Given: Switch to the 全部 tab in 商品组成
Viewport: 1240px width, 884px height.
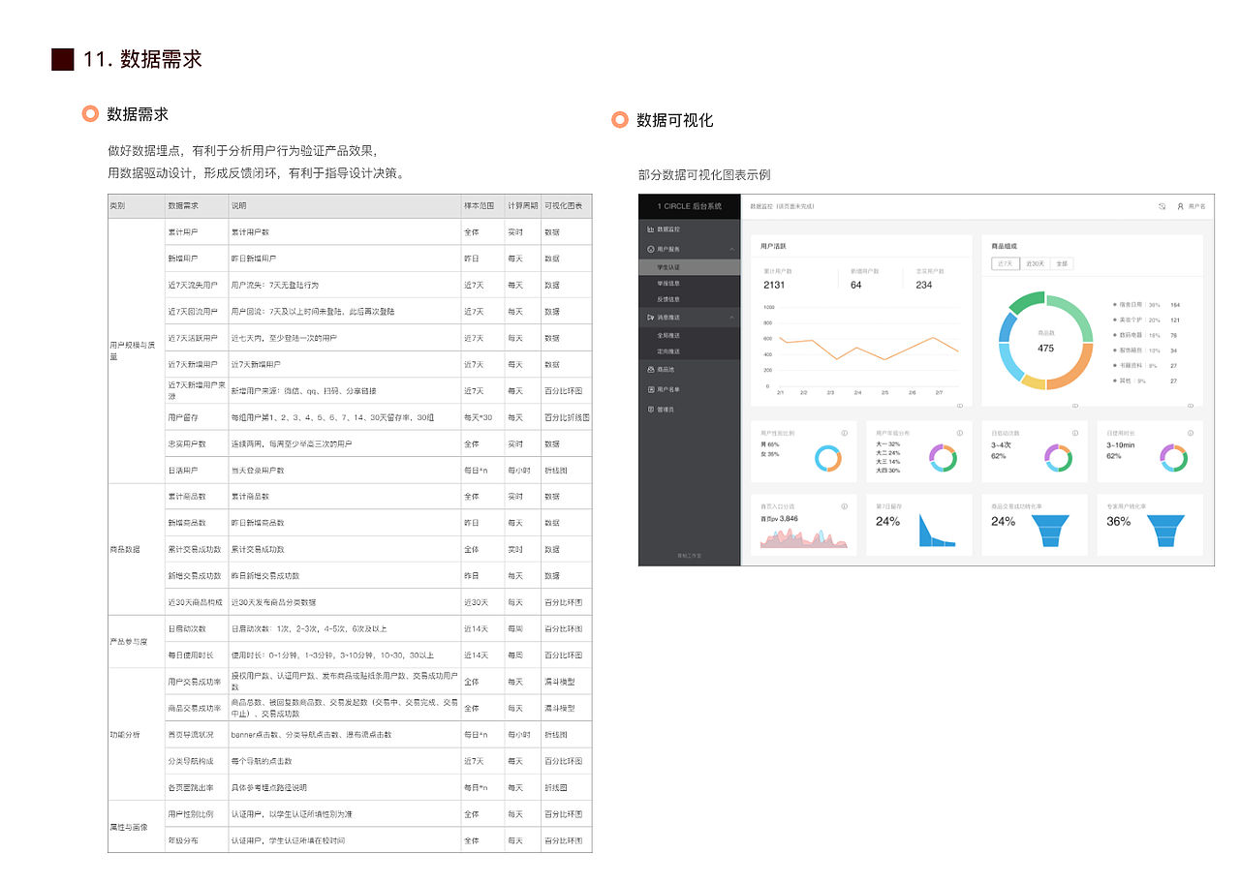Looking at the screenshot, I should point(1062,263).
